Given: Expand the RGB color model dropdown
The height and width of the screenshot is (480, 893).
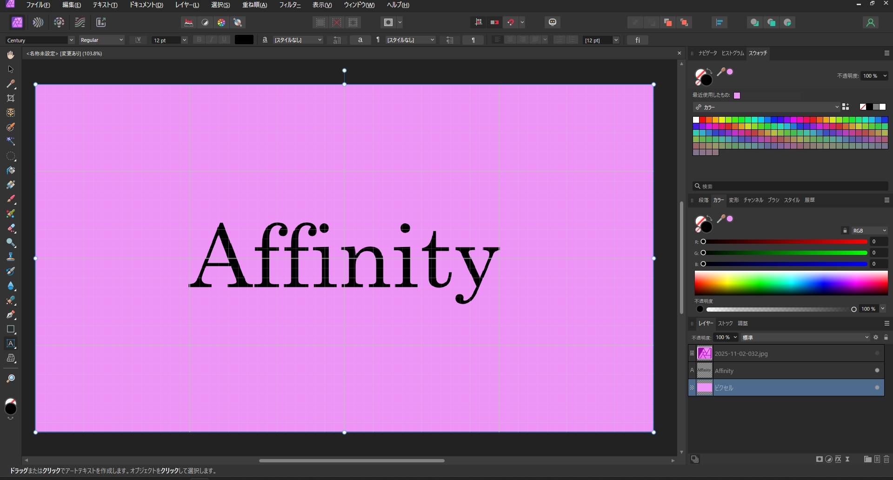Looking at the screenshot, I should [x=869, y=231].
